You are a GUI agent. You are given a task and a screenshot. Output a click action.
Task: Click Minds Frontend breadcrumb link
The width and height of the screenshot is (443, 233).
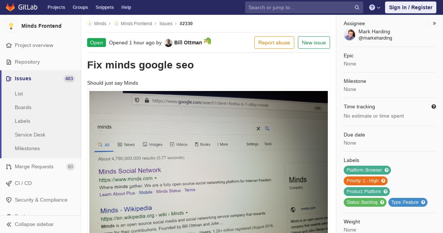[x=136, y=24]
